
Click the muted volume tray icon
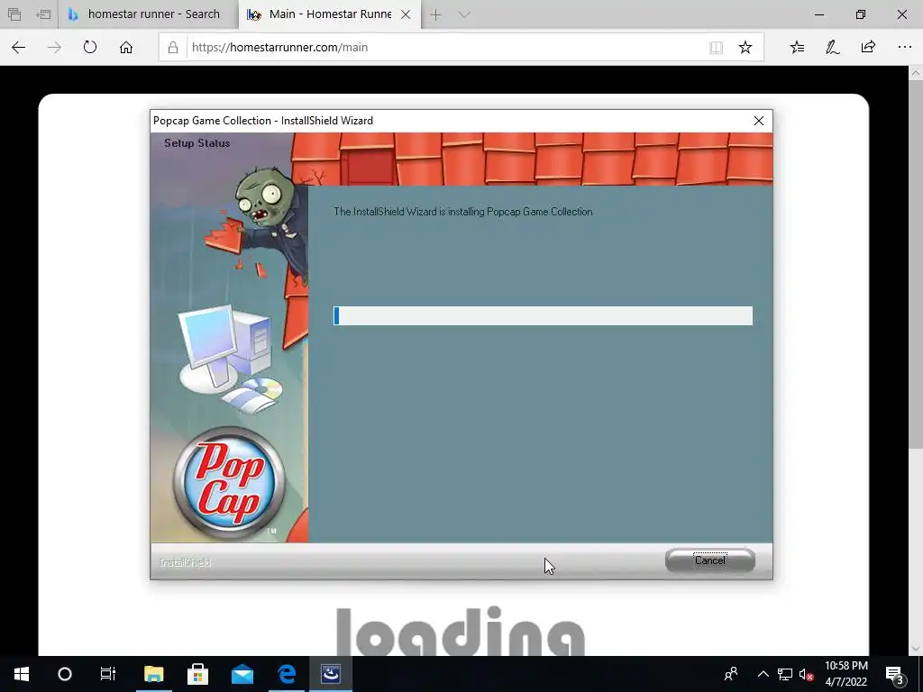pyautogui.click(x=806, y=674)
